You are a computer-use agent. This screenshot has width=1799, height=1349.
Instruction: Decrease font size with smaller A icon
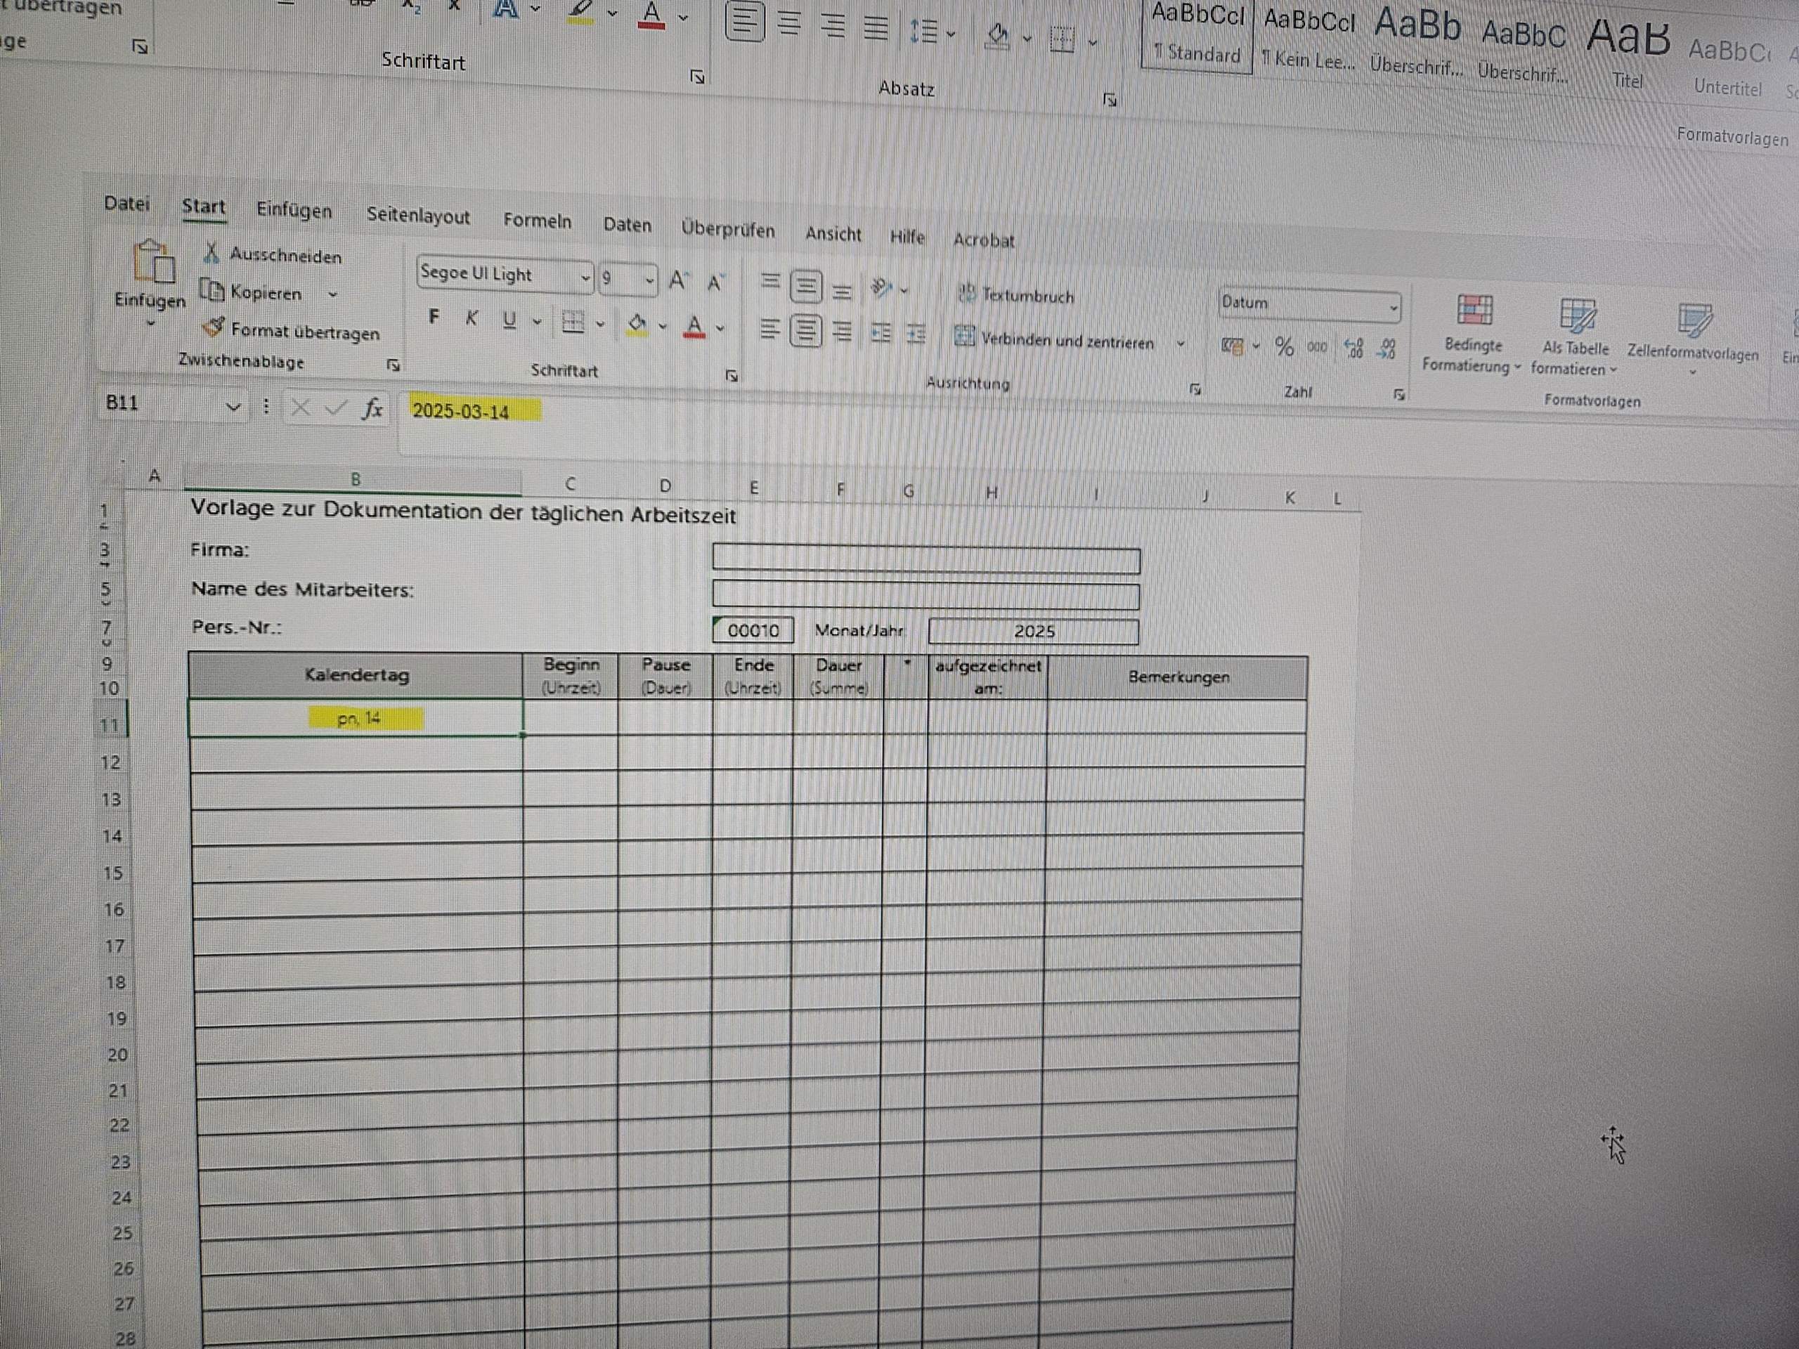pyautogui.click(x=715, y=283)
